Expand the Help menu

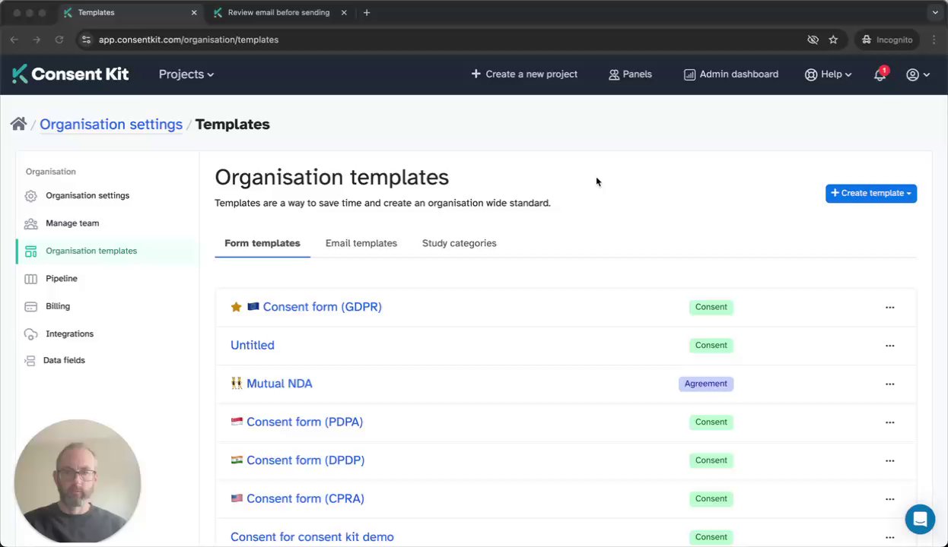click(829, 74)
